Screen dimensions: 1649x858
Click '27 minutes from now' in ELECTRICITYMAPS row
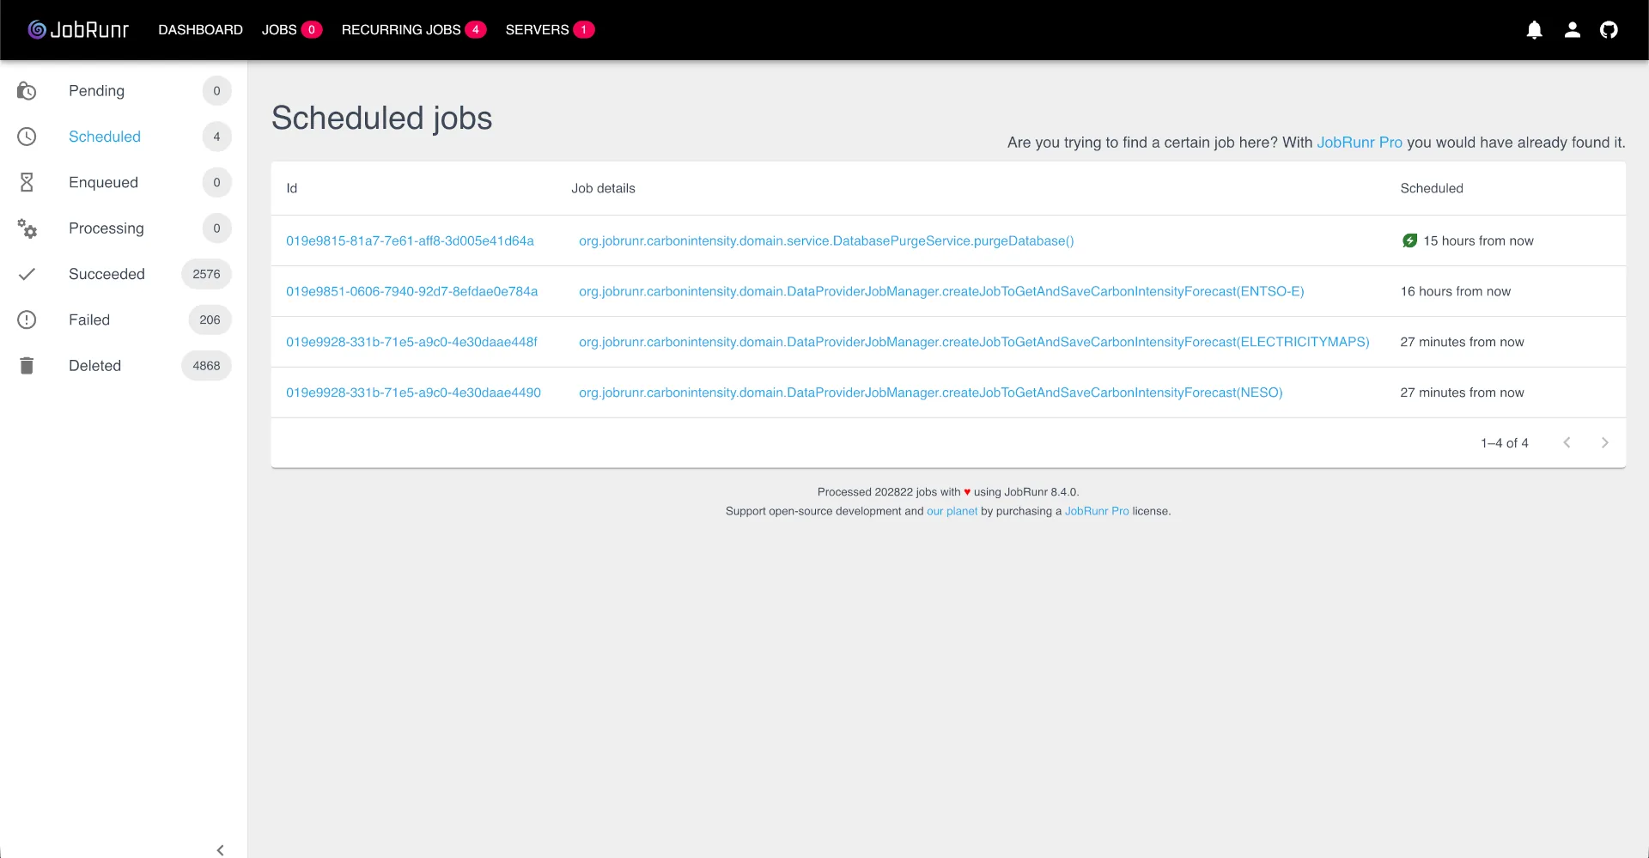pyautogui.click(x=1462, y=342)
